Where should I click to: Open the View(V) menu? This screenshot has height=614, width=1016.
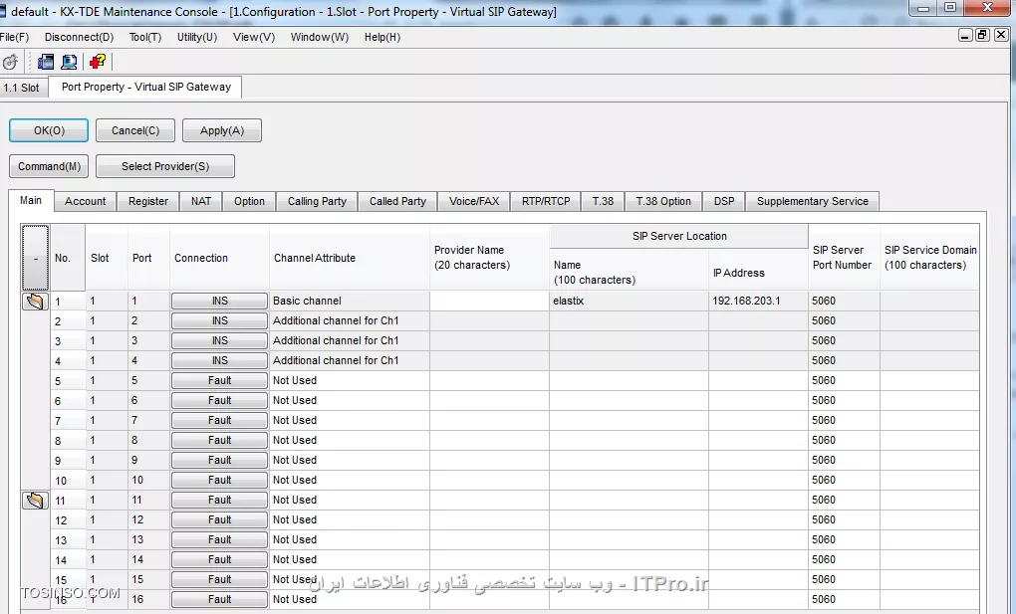254,37
